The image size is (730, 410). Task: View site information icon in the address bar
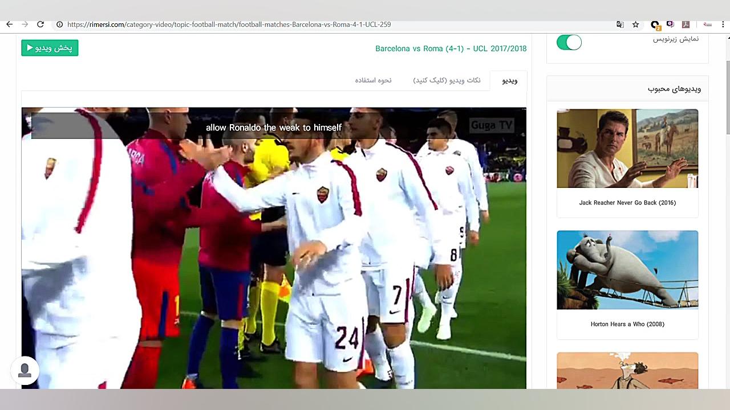(x=60, y=24)
